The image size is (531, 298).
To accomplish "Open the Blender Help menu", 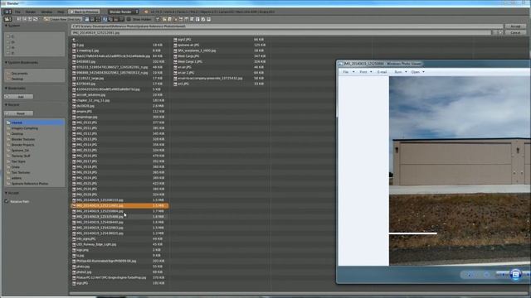I will (61, 12).
